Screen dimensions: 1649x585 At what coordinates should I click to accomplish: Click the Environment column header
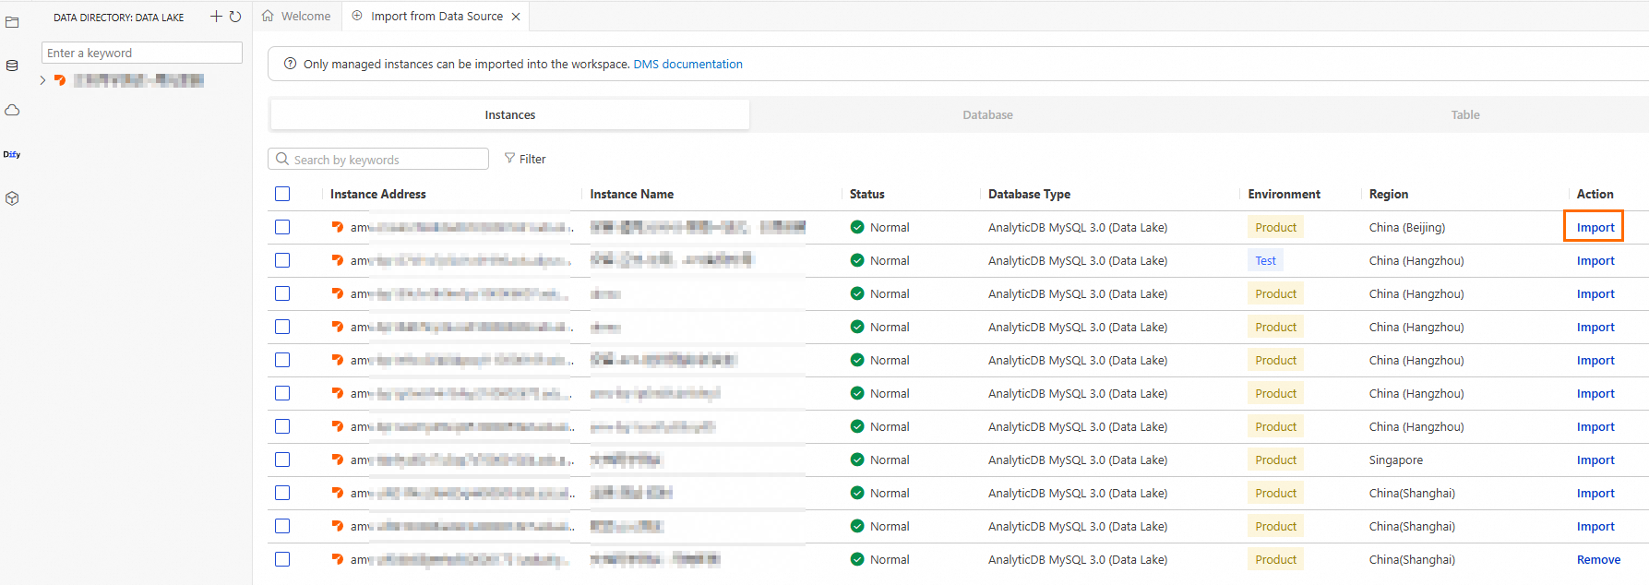point(1285,194)
